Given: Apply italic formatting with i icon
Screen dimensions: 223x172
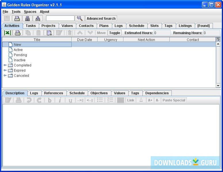Looking at the screenshot, I should click(x=60, y=100).
